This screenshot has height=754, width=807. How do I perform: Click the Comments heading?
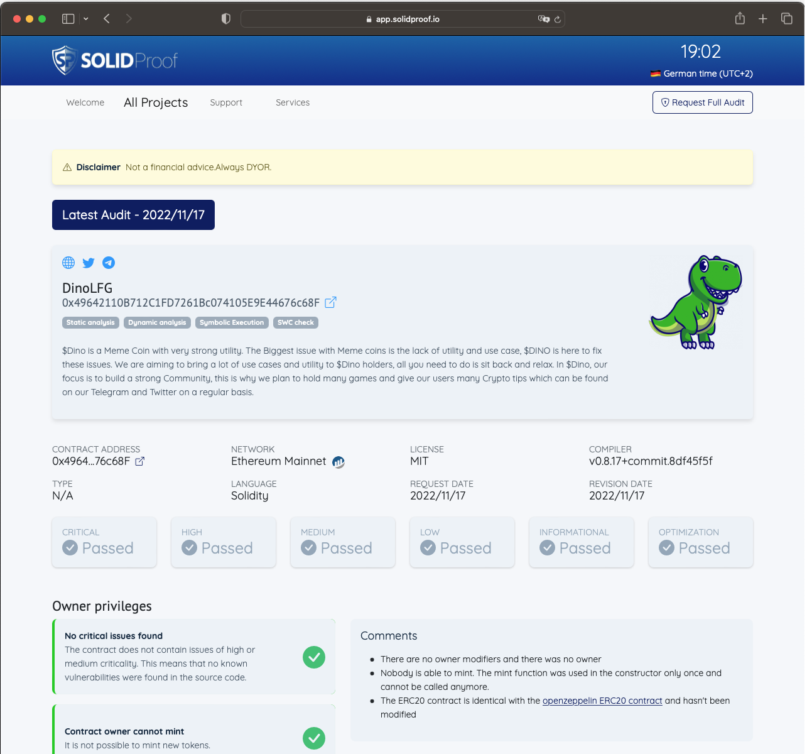(389, 636)
